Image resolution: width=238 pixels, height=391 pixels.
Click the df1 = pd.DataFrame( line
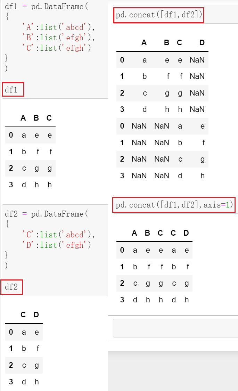(47, 6)
